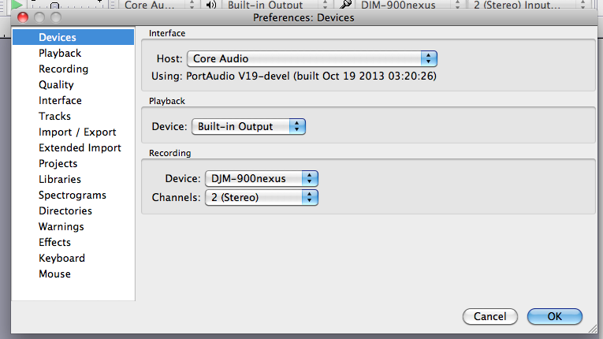603x339 pixels.
Task: Expand the Channels 2 (Stereo) dropdown
Action: point(262,197)
